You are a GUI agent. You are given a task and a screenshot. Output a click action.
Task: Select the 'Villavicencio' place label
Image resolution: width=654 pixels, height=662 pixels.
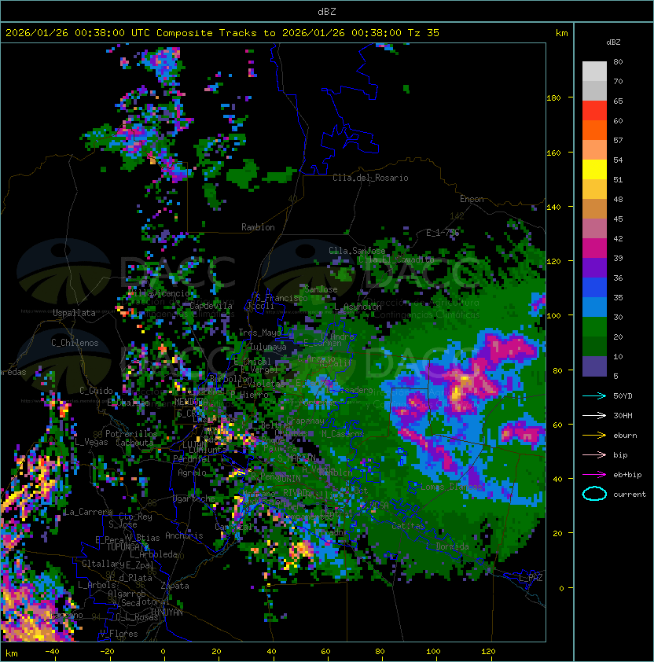pyautogui.click(x=159, y=293)
